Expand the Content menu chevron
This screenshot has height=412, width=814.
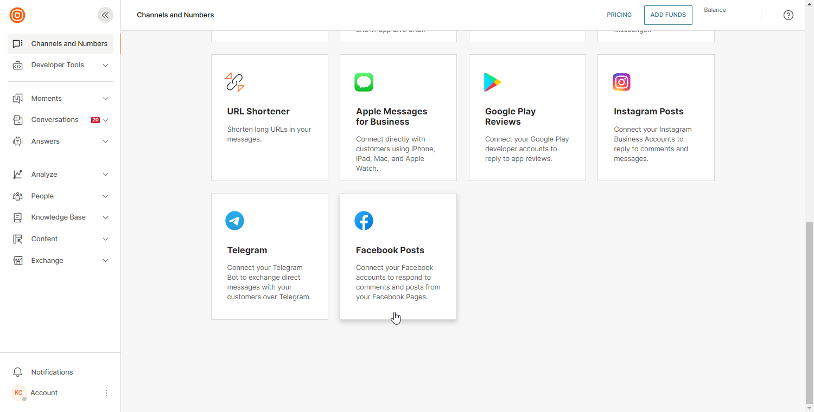coord(106,239)
